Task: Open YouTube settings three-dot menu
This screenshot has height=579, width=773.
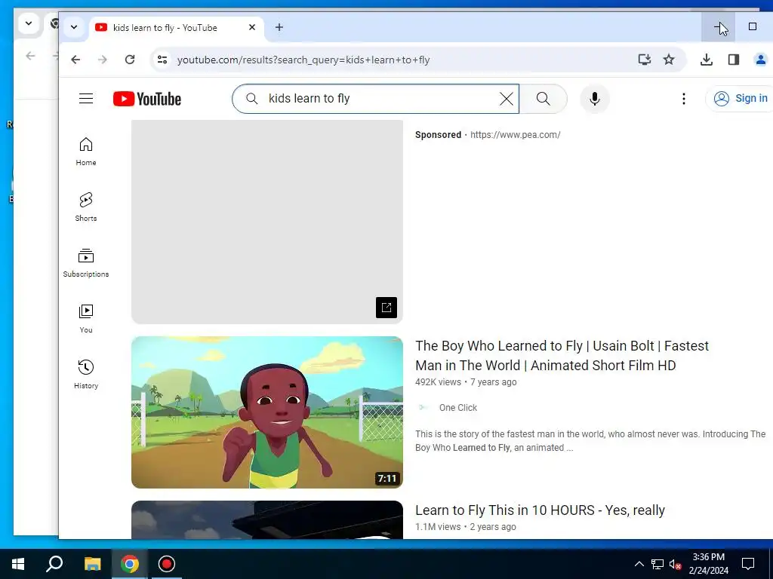Action: point(683,99)
